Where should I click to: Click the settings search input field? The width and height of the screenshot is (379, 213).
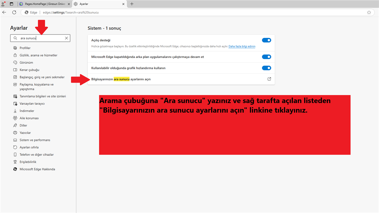click(40, 38)
